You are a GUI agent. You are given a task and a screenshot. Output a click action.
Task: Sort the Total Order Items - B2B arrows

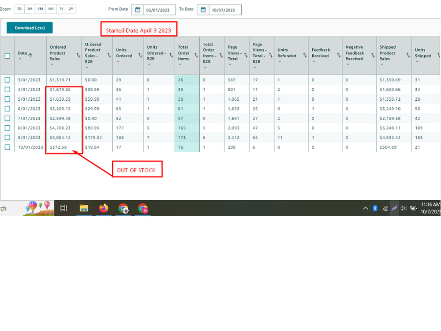(x=221, y=55)
